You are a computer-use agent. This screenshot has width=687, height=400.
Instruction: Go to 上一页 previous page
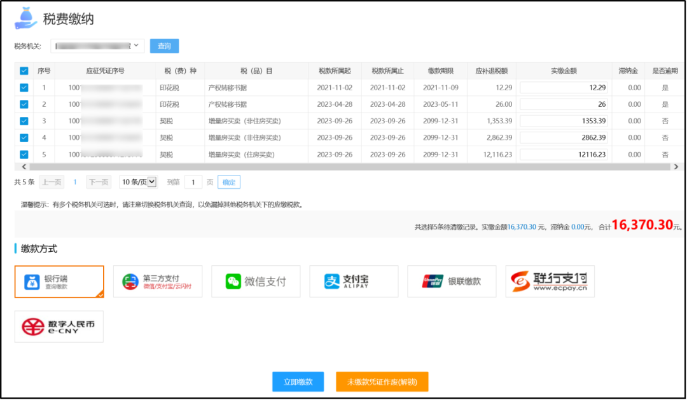point(52,182)
